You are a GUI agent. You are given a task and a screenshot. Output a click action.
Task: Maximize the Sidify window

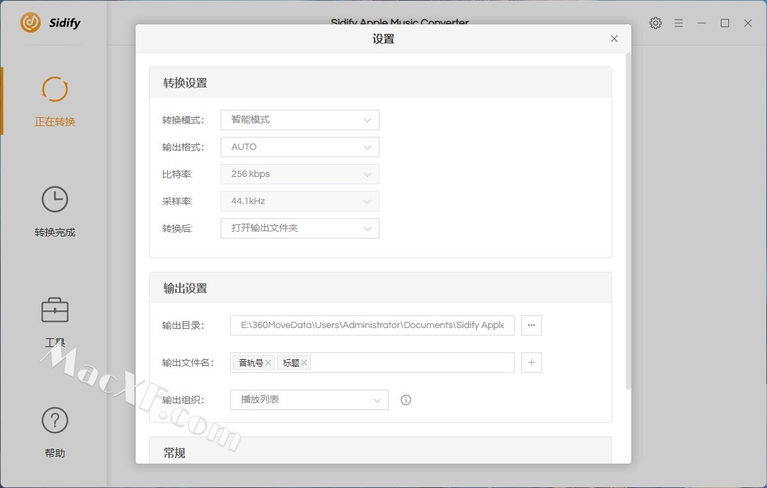coord(725,23)
